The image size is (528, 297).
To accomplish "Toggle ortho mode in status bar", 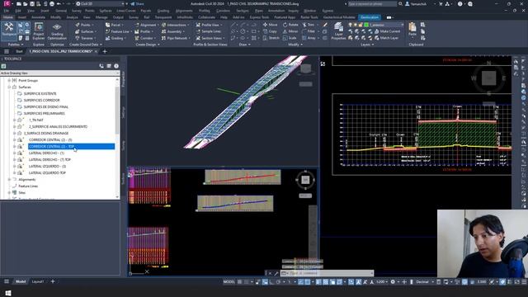I will pos(271,282).
